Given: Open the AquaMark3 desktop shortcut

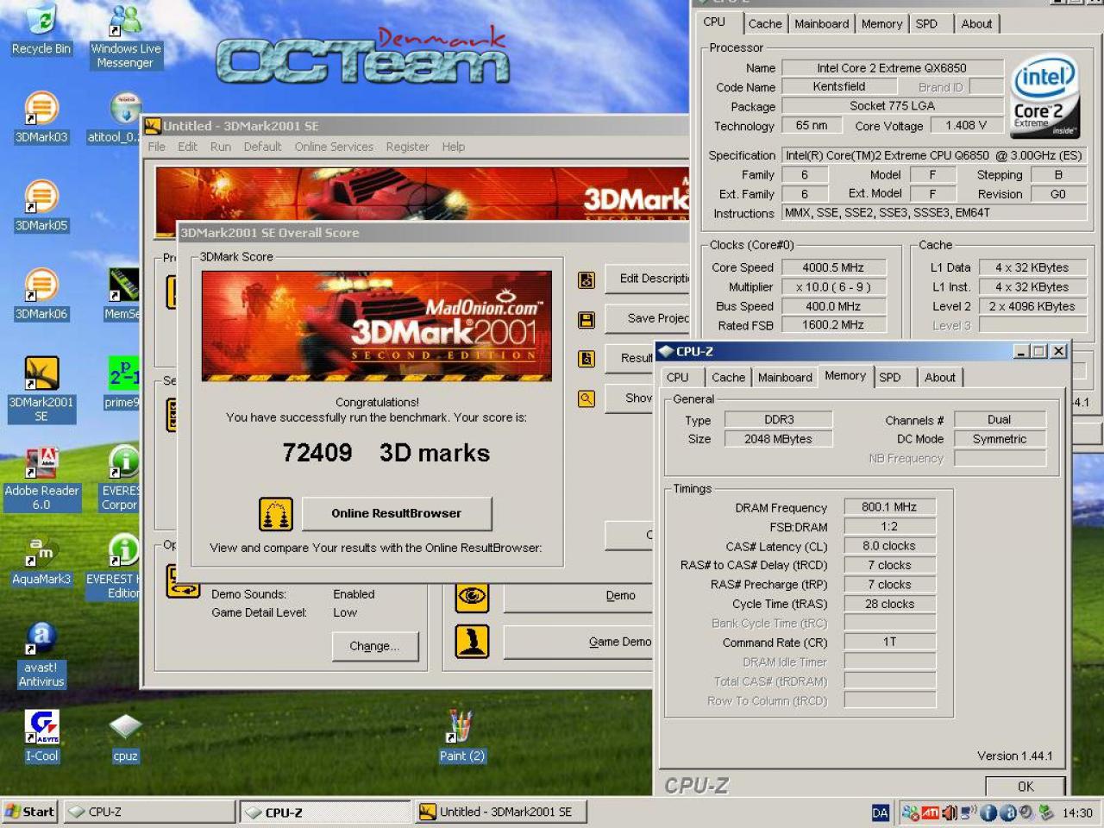Looking at the screenshot, I should (41, 561).
